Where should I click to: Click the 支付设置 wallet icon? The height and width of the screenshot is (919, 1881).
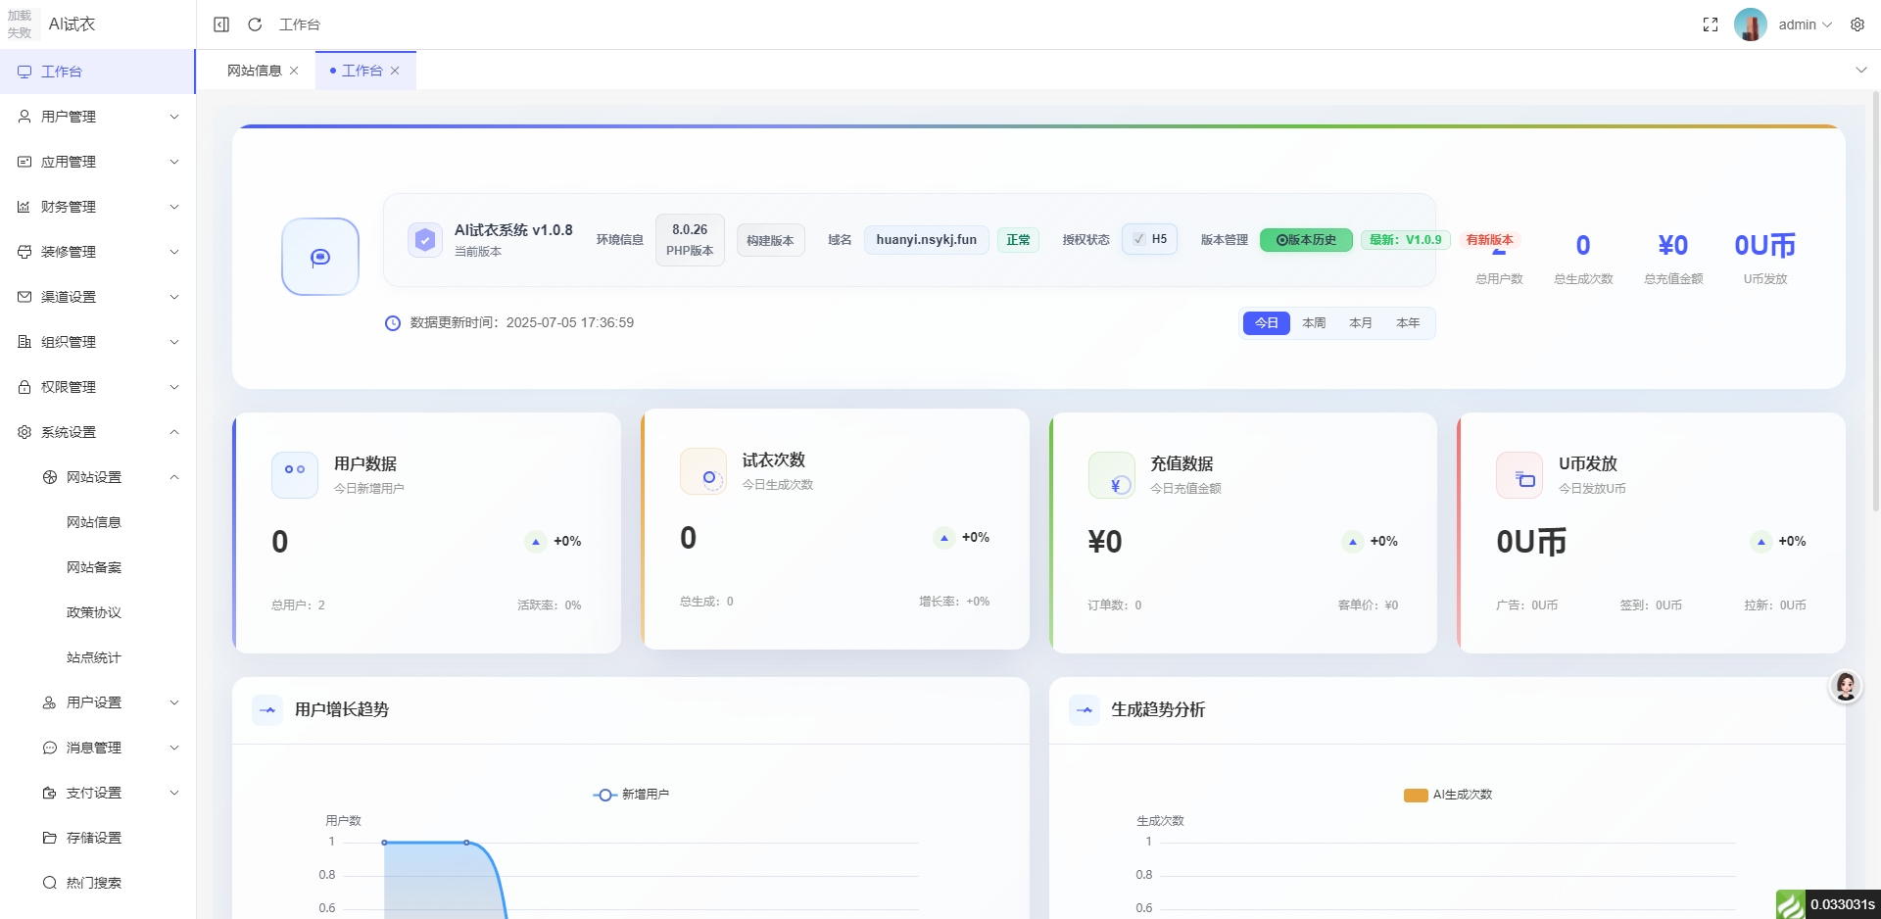[50, 793]
